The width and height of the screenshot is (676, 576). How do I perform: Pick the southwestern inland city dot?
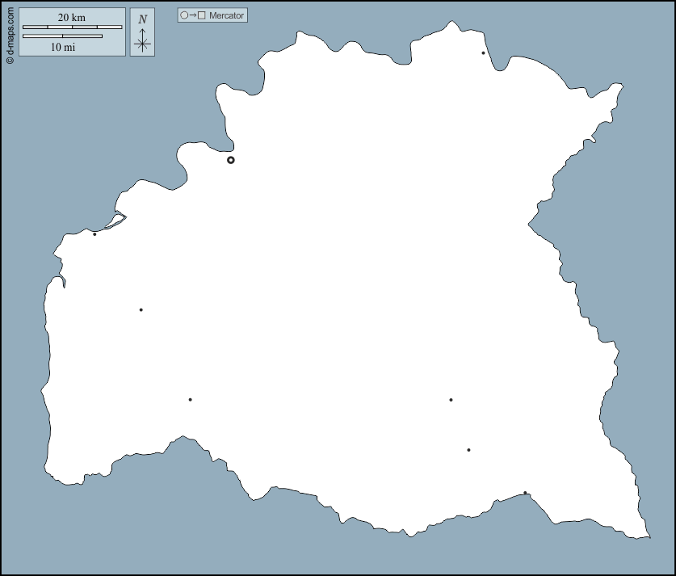tap(190, 400)
